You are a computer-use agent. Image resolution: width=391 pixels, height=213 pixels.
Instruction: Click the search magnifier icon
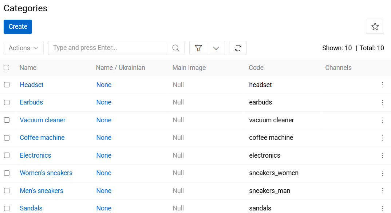(x=175, y=48)
